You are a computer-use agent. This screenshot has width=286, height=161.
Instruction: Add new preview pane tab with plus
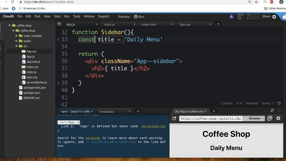point(214,111)
